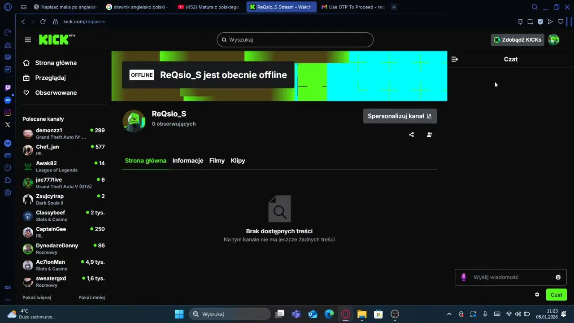Image resolution: width=574 pixels, height=323 pixels.
Task: Open Messenger in Opera sidebar
Action: [8, 100]
